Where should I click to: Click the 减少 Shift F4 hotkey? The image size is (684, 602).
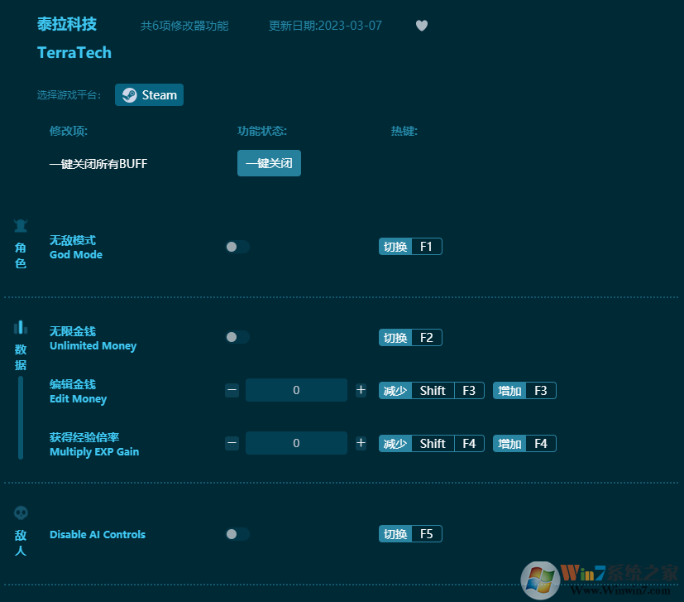click(432, 443)
